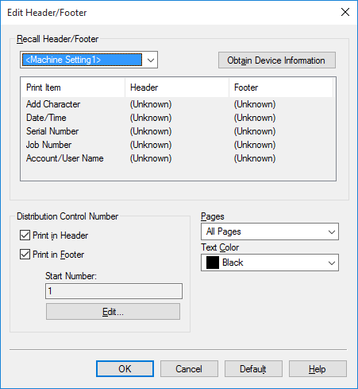Uncheck Print in Footer checkbox
The height and width of the screenshot is (389, 358).
click(x=25, y=255)
